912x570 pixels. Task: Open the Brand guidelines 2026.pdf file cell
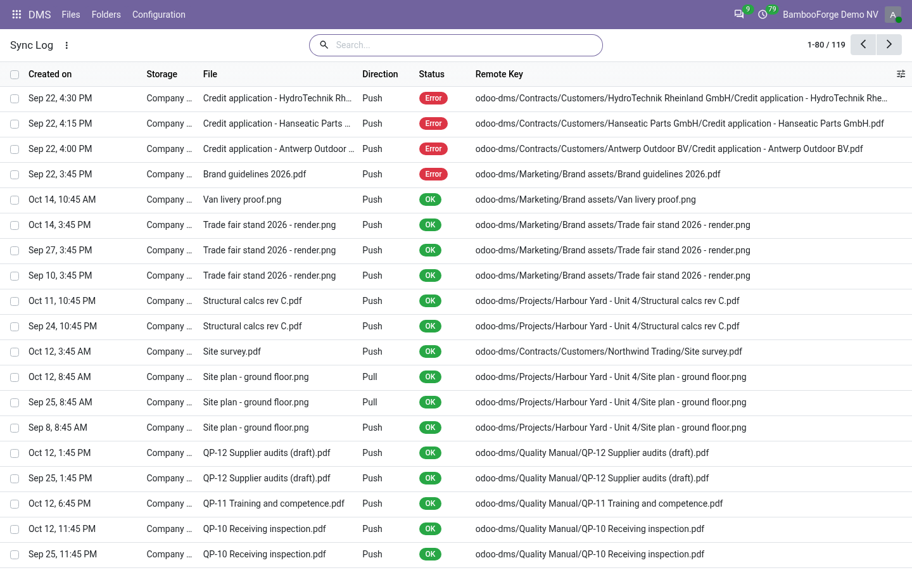[x=255, y=174]
